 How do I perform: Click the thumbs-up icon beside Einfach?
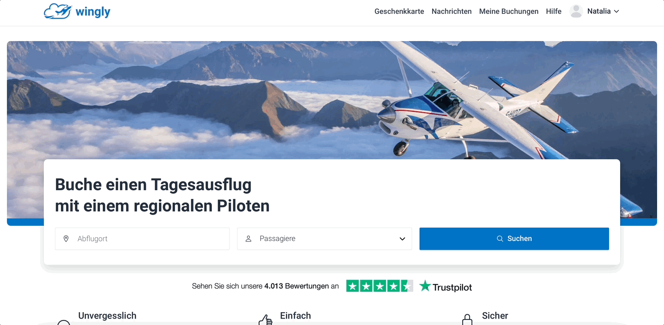pos(265,319)
